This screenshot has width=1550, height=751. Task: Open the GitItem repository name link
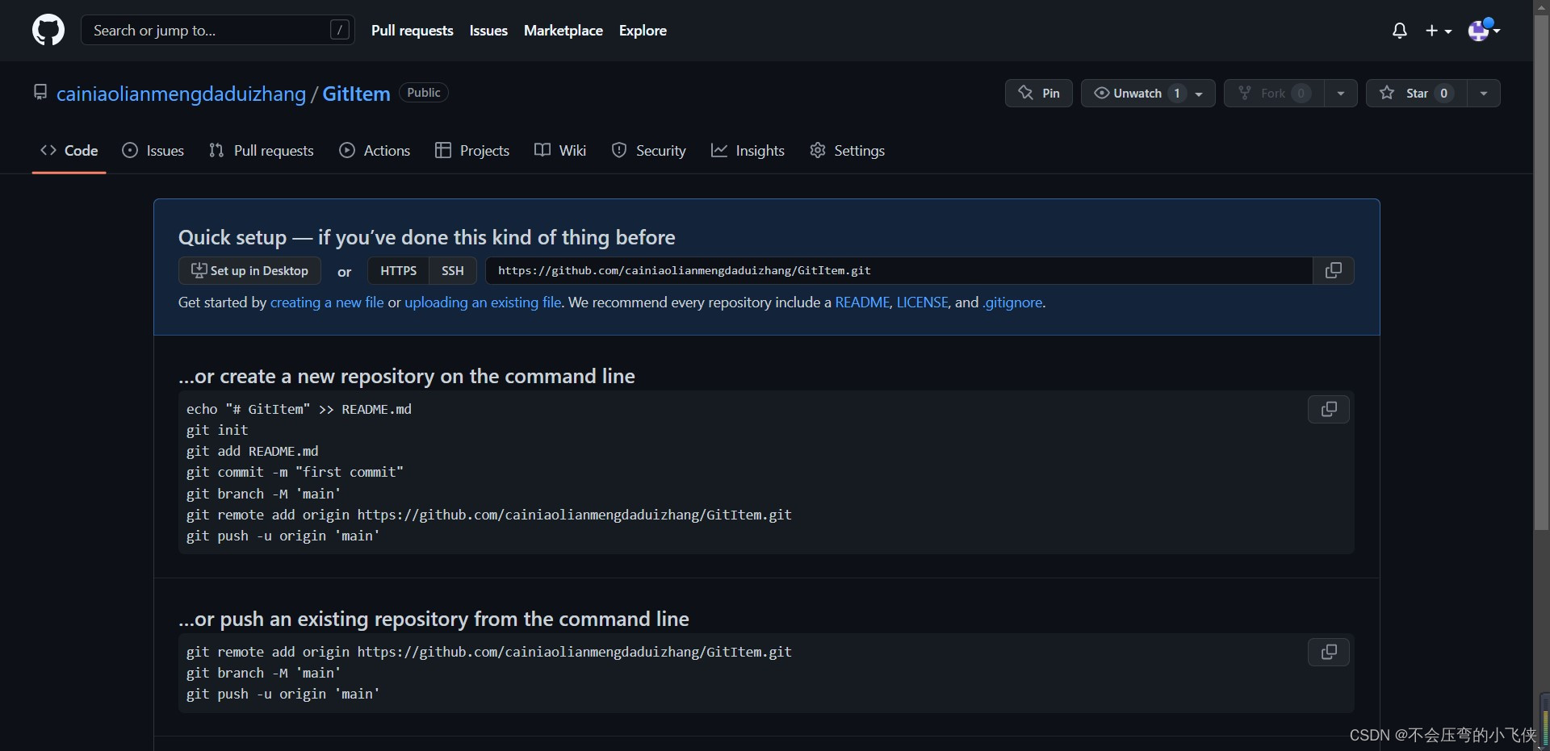(x=356, y=94)
